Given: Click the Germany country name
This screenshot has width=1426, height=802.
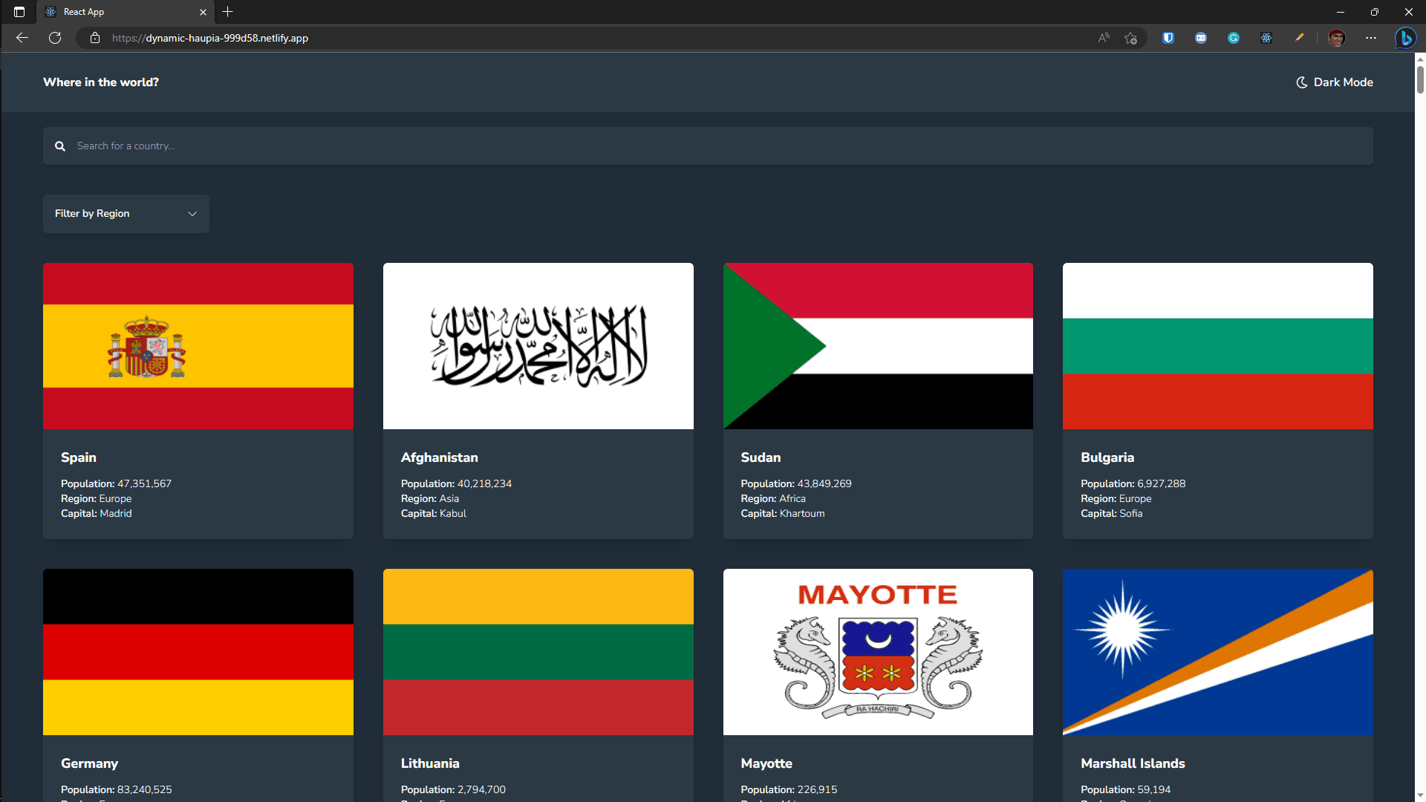Looking at the screenshot, I should pyautogui.click(x=90, y=763).
